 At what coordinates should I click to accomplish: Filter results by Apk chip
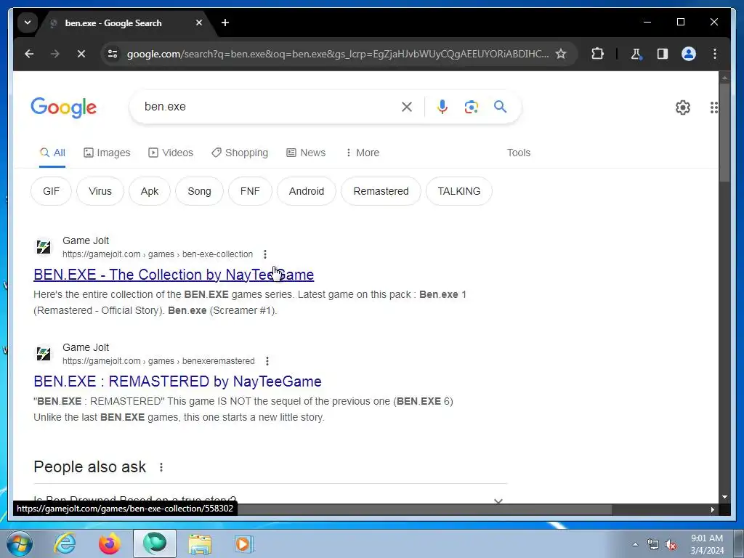(150, 191)
